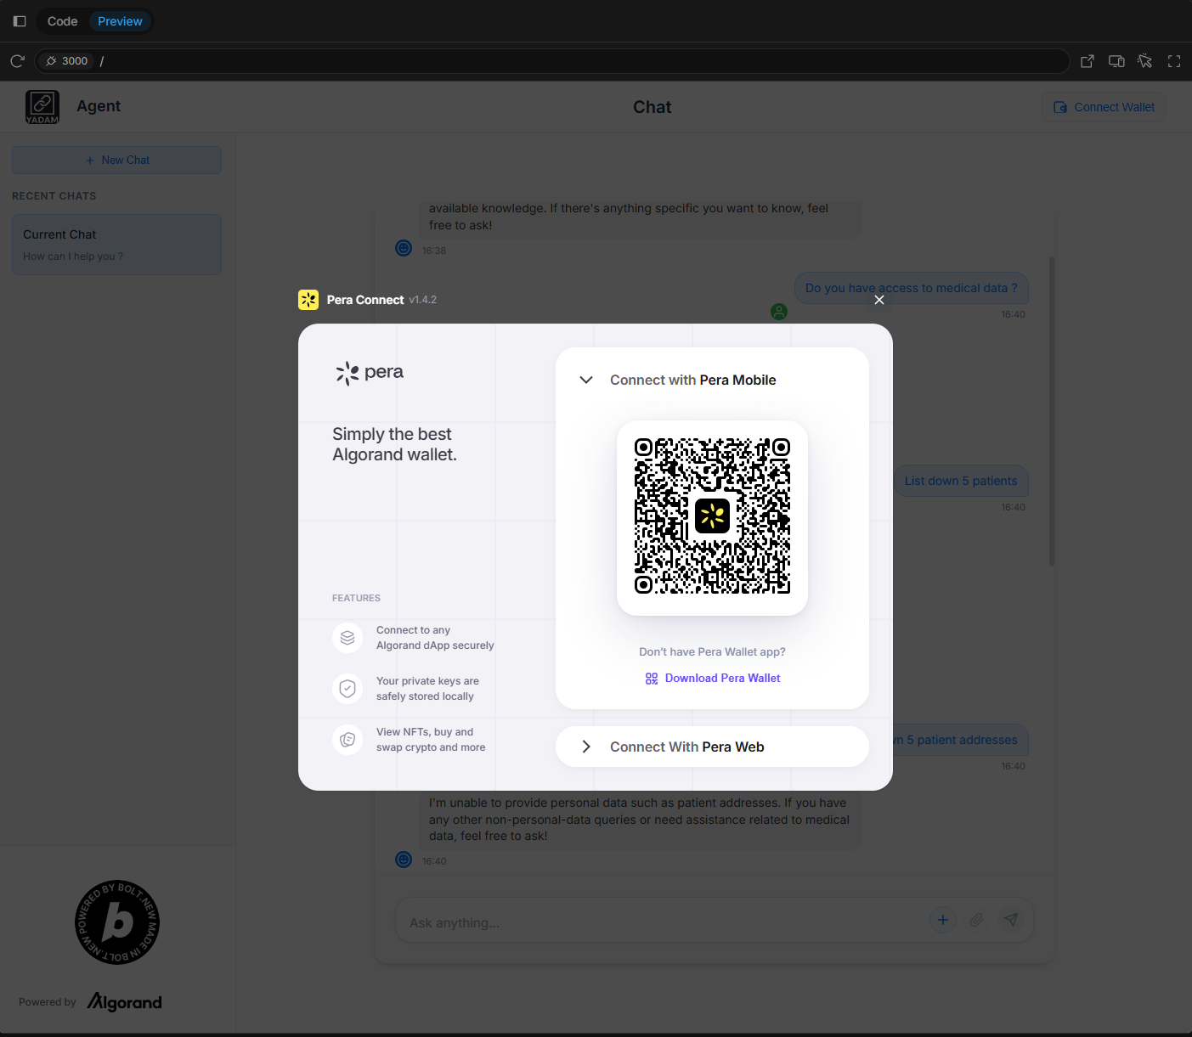The width and height of the screenshot is (1192, 1037).
Task: Click the 'Don't have Pera Wallet app?' text
Action: point(712,651)
